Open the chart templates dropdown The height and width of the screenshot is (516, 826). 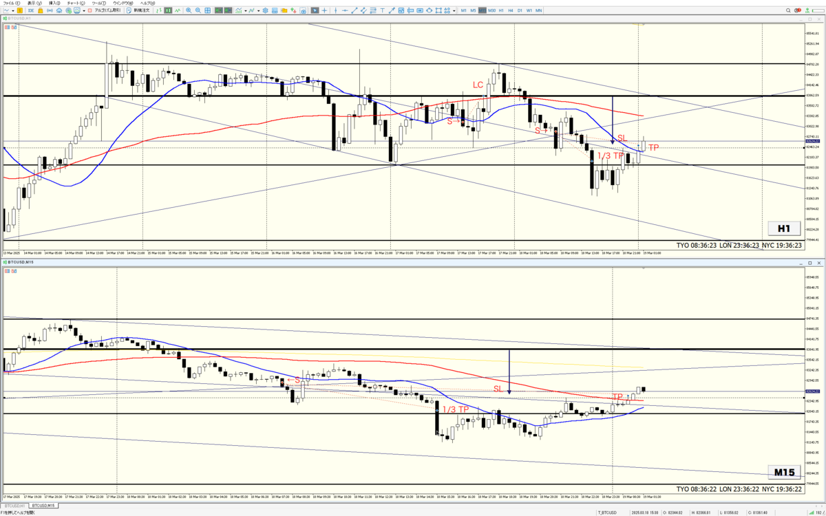point(259,10)
